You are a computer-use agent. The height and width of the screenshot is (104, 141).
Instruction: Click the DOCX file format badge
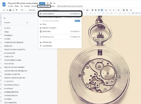(x=42, y=3)
